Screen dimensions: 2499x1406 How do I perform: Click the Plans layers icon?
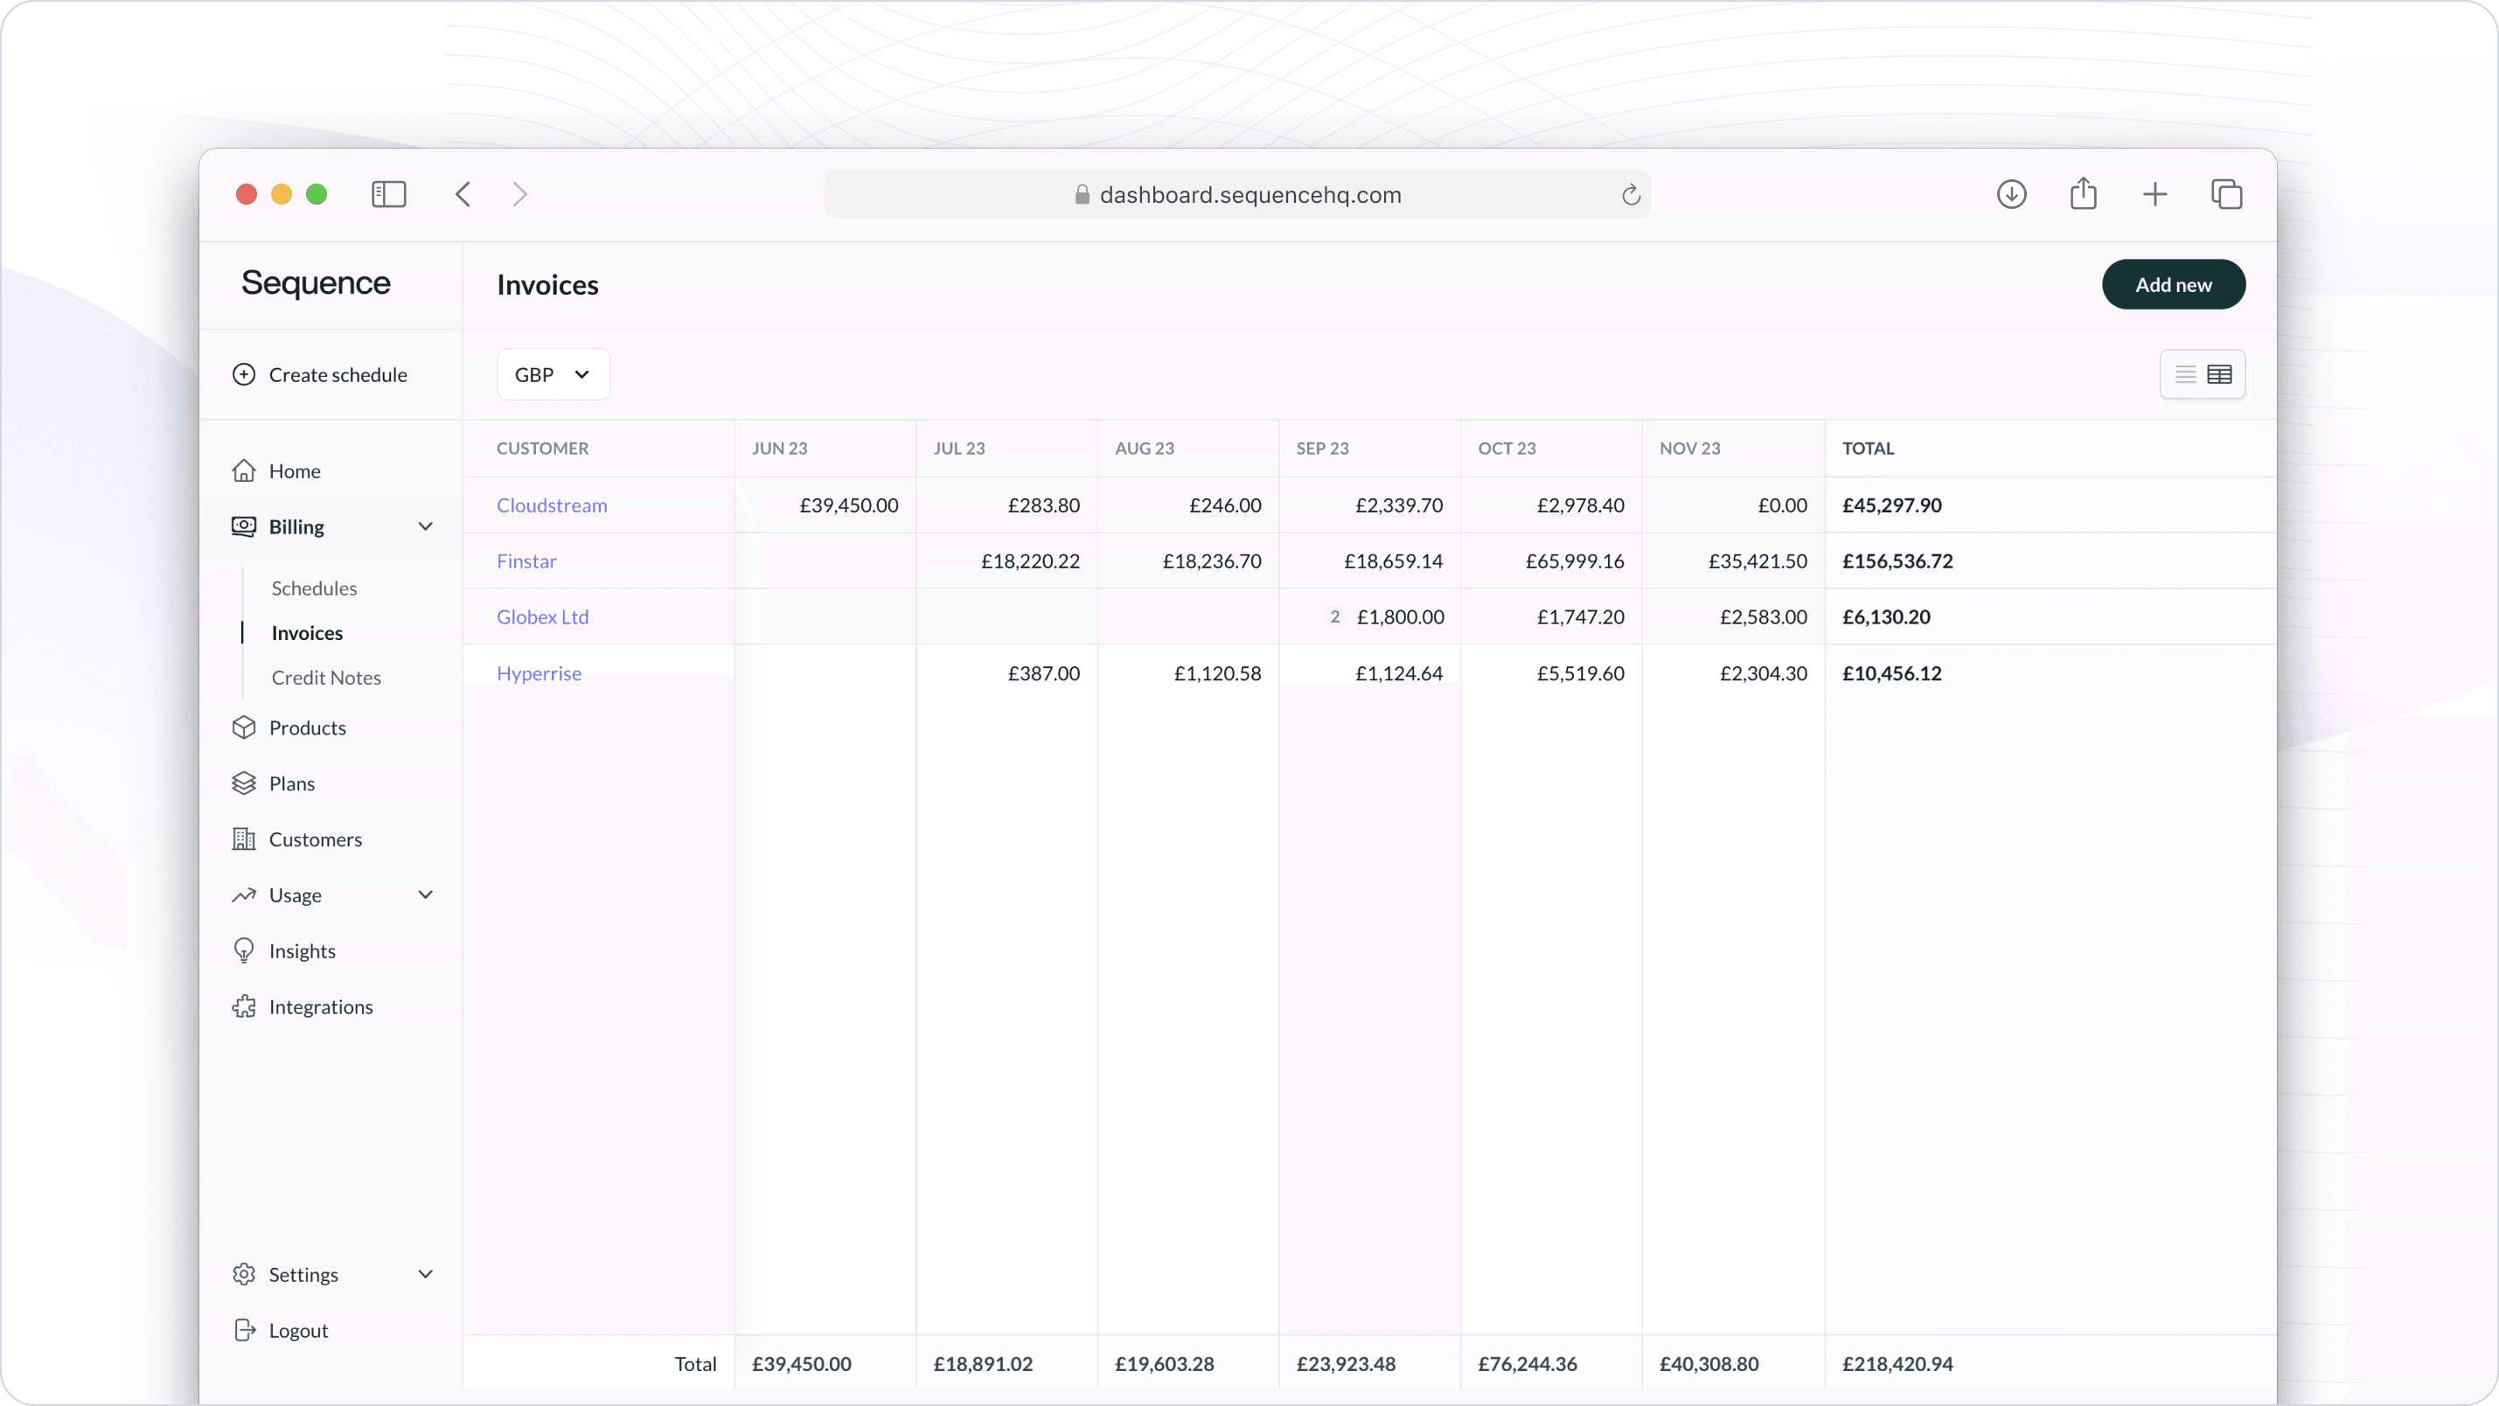click(243, 783)
